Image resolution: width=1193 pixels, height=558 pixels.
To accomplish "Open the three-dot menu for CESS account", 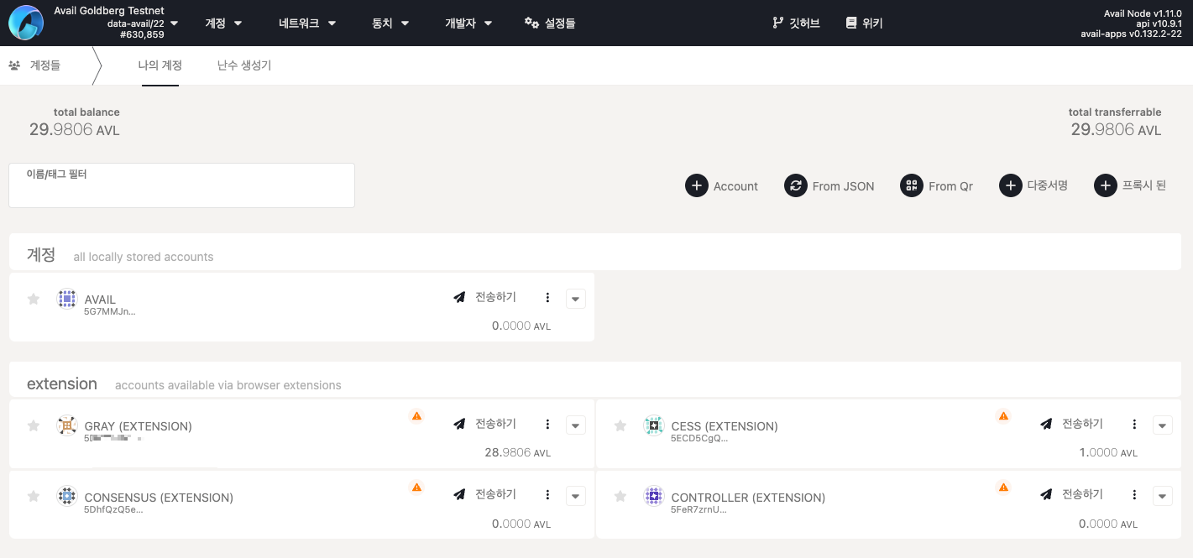I will (1134, 425).
